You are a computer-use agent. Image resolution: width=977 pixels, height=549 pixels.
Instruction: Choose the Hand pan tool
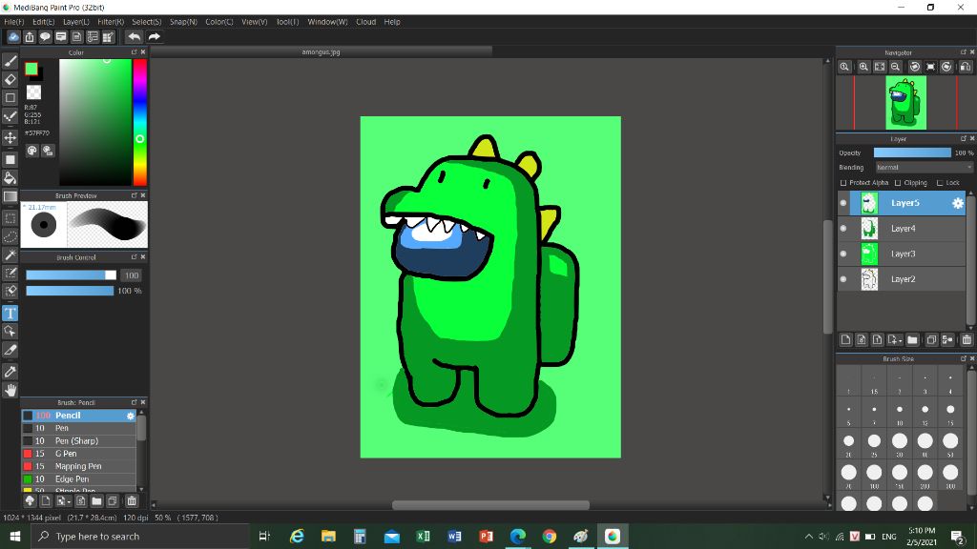[x=10, y=390]
